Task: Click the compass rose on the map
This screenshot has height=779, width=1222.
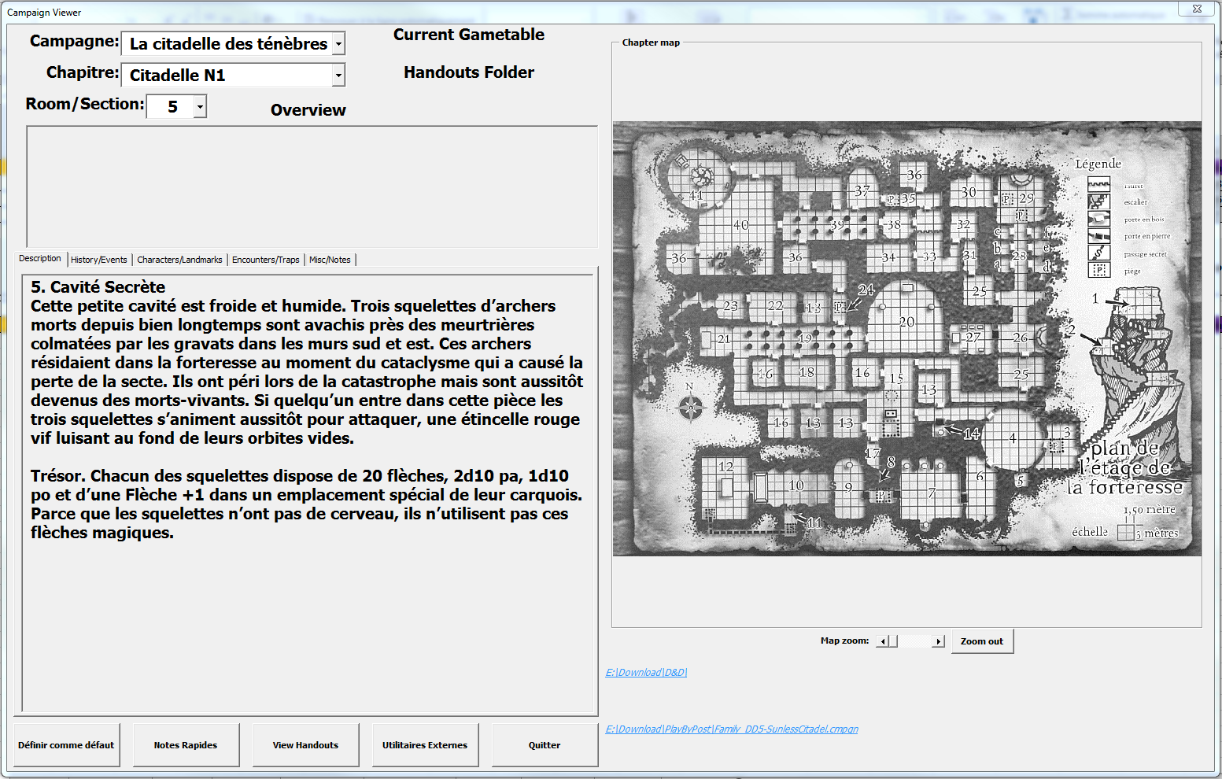Action: pos(690,406)
